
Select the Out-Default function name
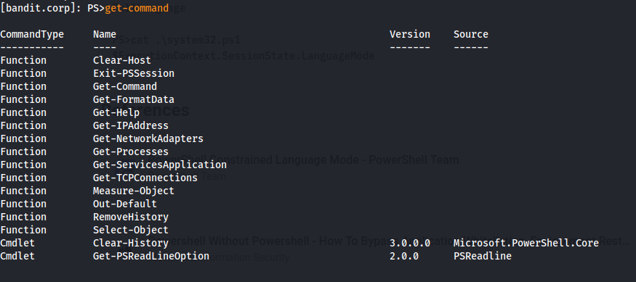click(125, 204)
